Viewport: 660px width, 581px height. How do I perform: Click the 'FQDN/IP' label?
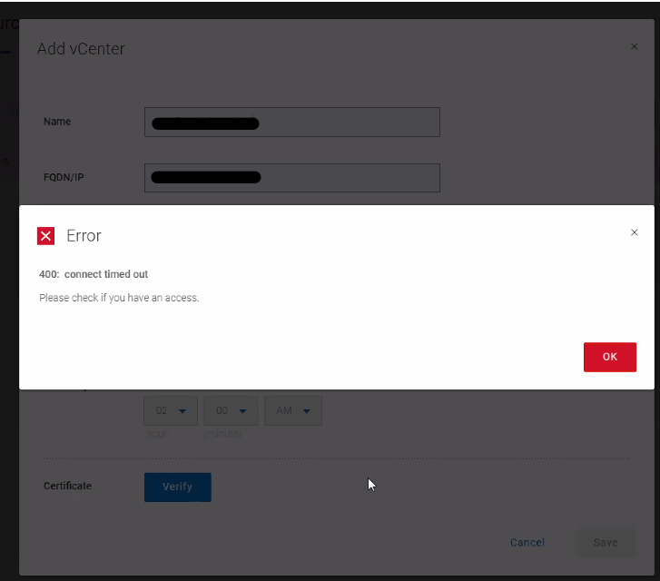tap(64, 177)
